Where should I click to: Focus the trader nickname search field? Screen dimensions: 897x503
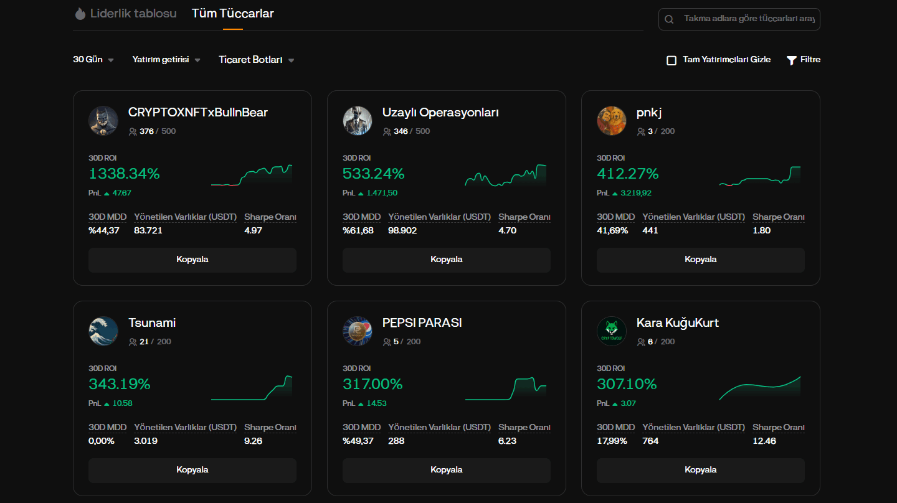(747, 19)
